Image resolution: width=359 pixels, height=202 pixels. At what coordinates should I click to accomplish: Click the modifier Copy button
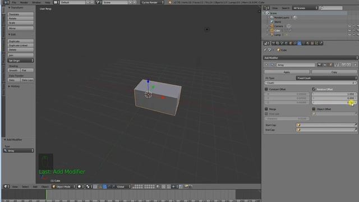pyautogui.click(x=334, y=72)
